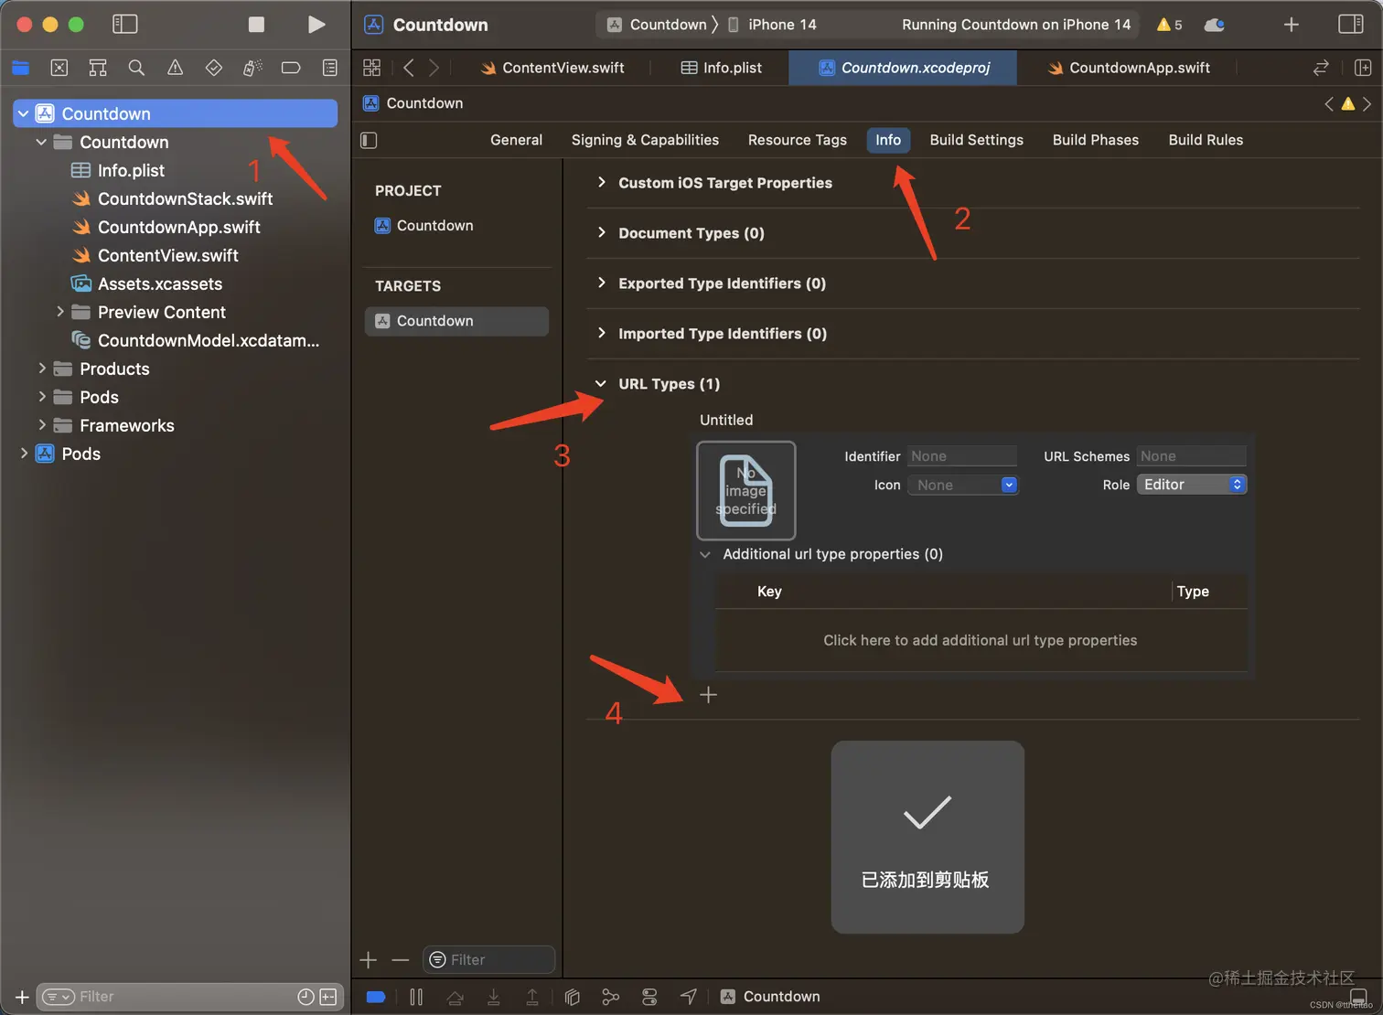Open the Symbol navigator

tap(98, 68)
